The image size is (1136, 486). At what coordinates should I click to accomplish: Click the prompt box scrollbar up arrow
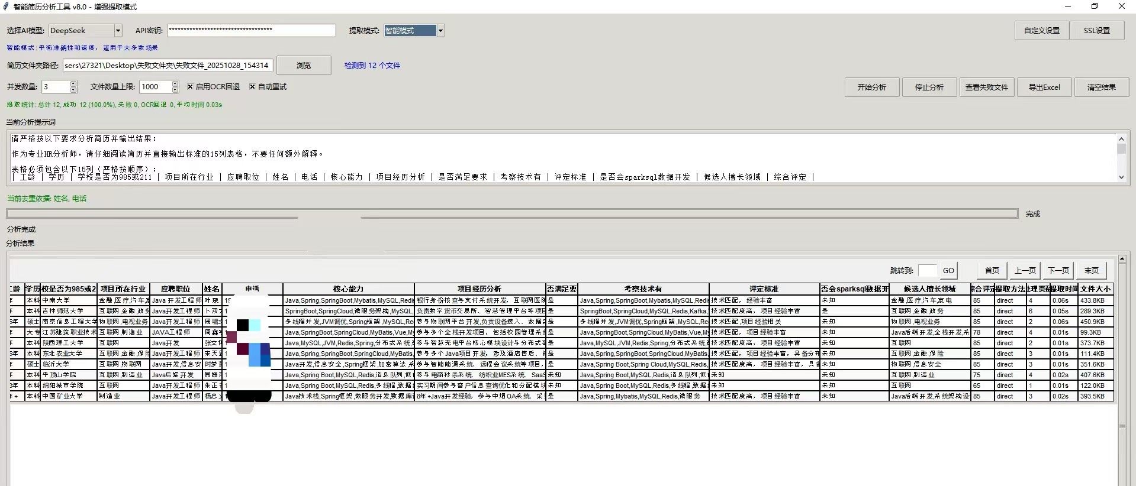click(1121, 138)
